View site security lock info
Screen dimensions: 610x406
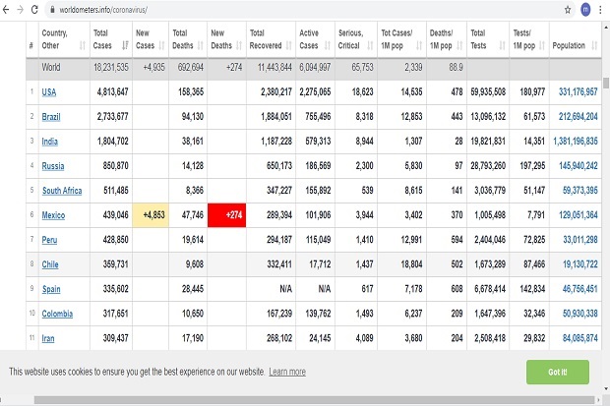click(x=52, y=10)
